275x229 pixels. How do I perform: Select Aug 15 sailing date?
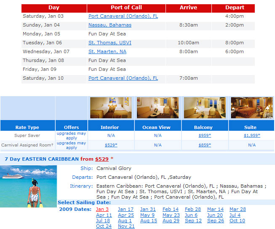tap(149, 221)
